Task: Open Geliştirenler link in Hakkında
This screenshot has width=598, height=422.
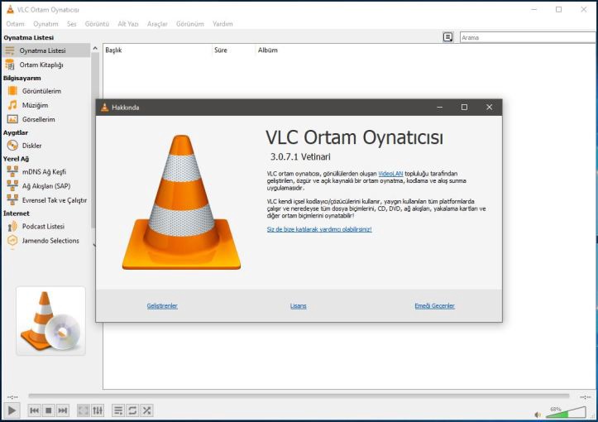Action: pyautogui.click(x=162, y=305)
